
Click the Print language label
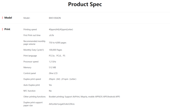pyautogui.click(x=30, y=56)
